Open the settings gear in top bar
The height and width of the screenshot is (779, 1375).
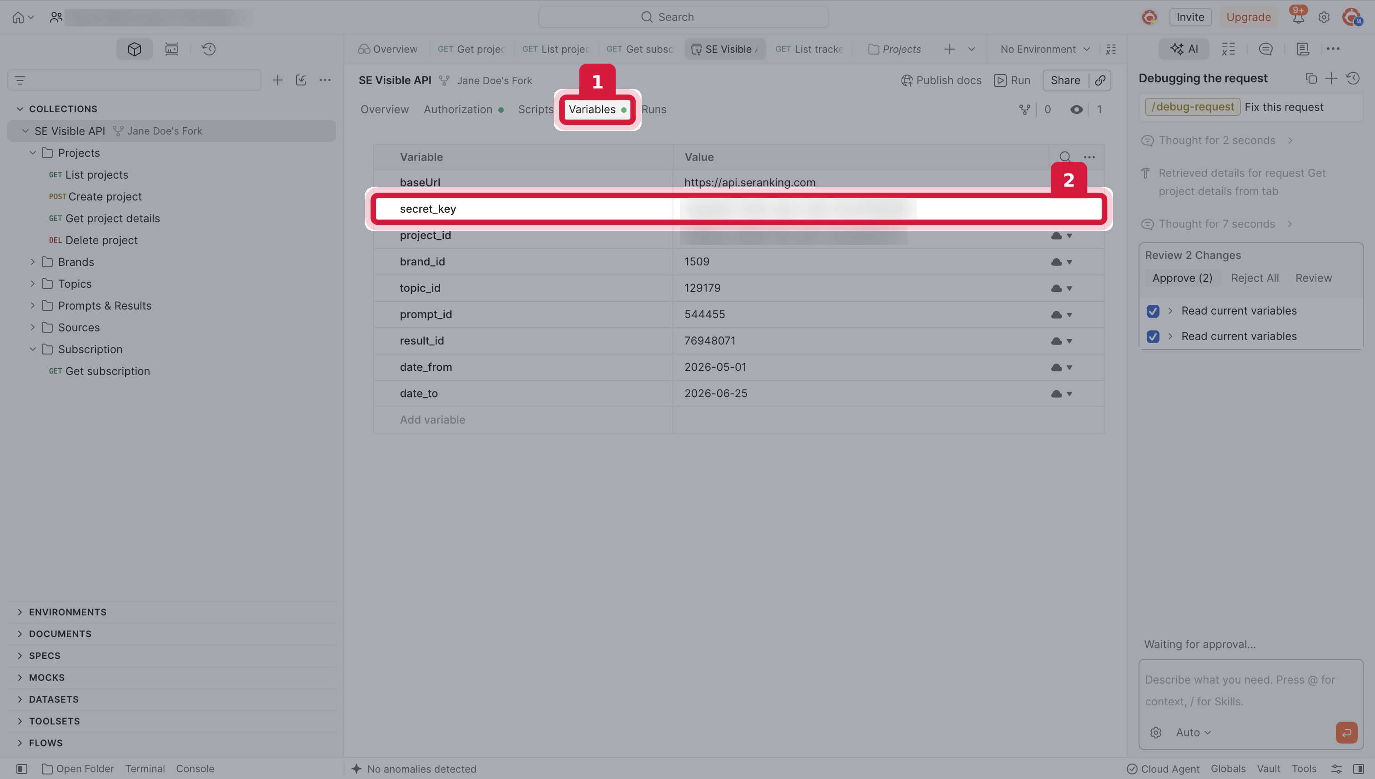pyautogui.click(x=1324, y=18)
